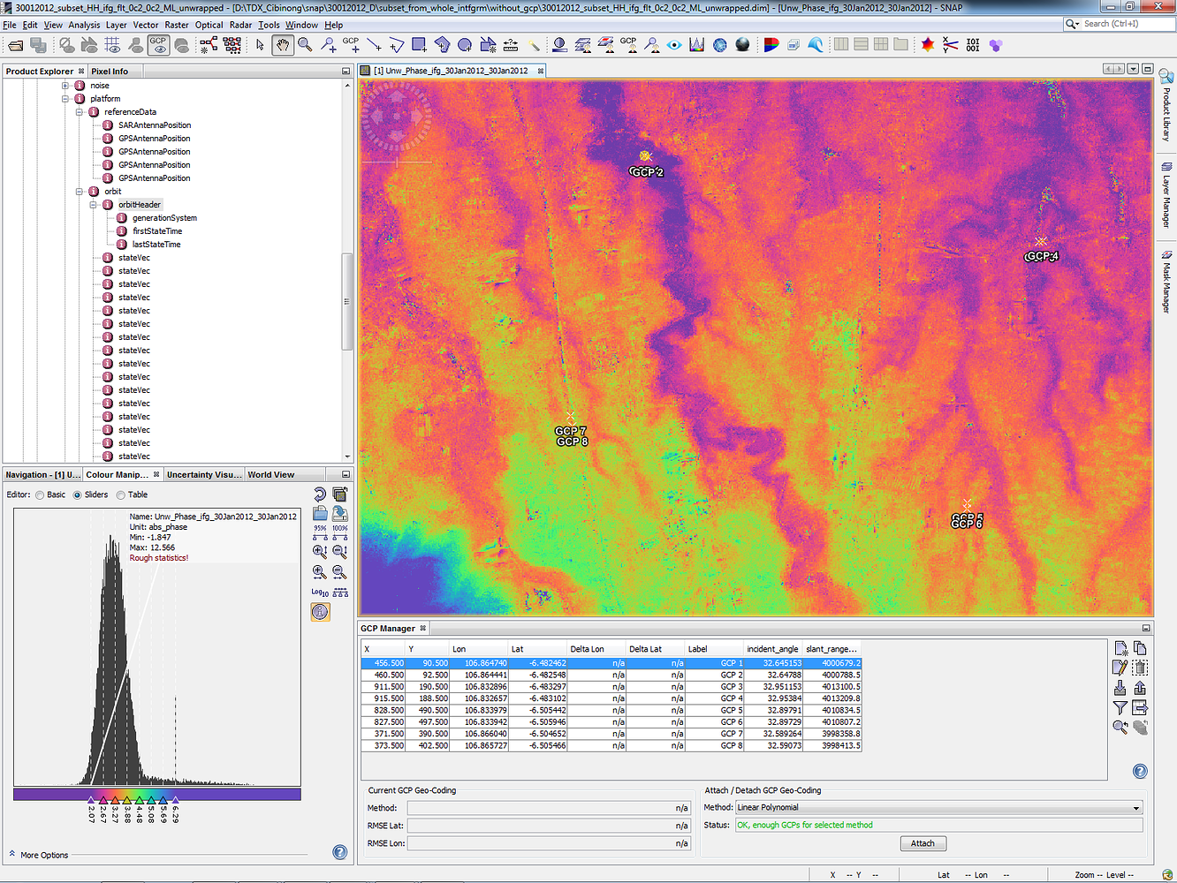Switch editor to Basic mode
1177x883 pixels.
tap(39, 494)
